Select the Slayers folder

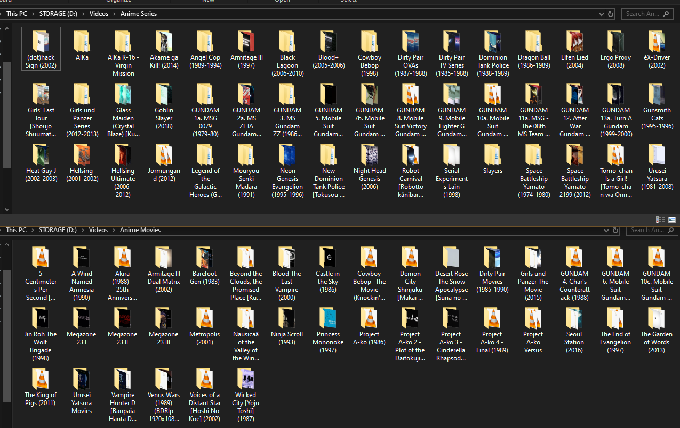click(x=493, y=159)
